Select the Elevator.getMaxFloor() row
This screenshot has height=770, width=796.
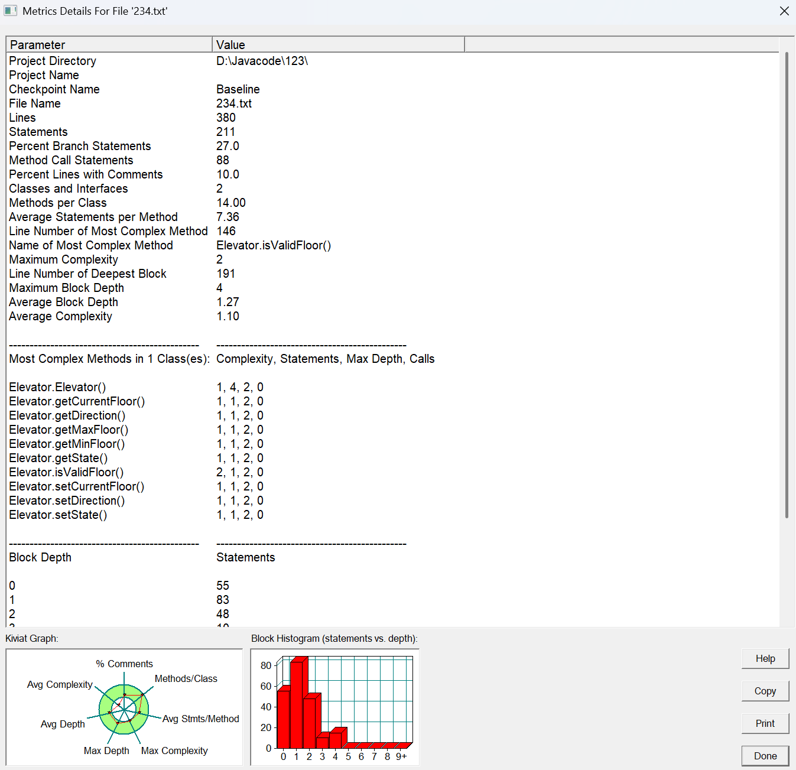click(69, 430)
